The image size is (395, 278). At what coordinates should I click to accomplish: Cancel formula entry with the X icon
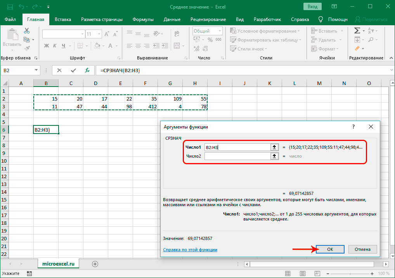[59, 70]
